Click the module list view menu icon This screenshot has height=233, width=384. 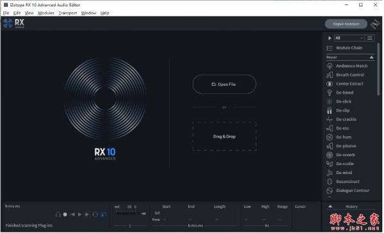371,38
